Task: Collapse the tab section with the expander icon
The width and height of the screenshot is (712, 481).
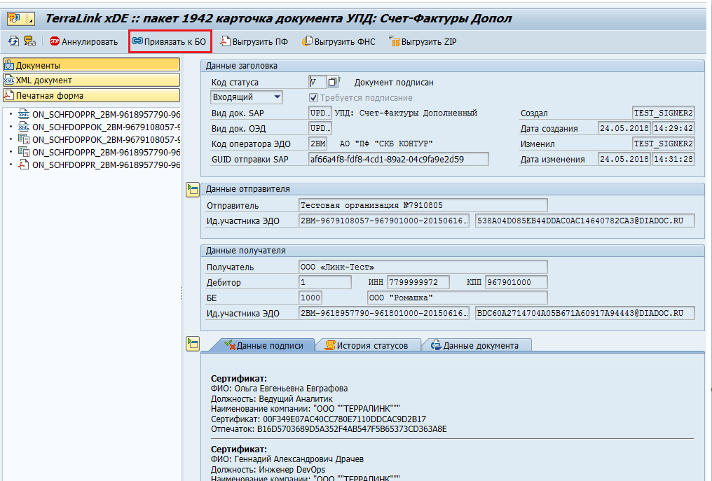Action: 192,343
